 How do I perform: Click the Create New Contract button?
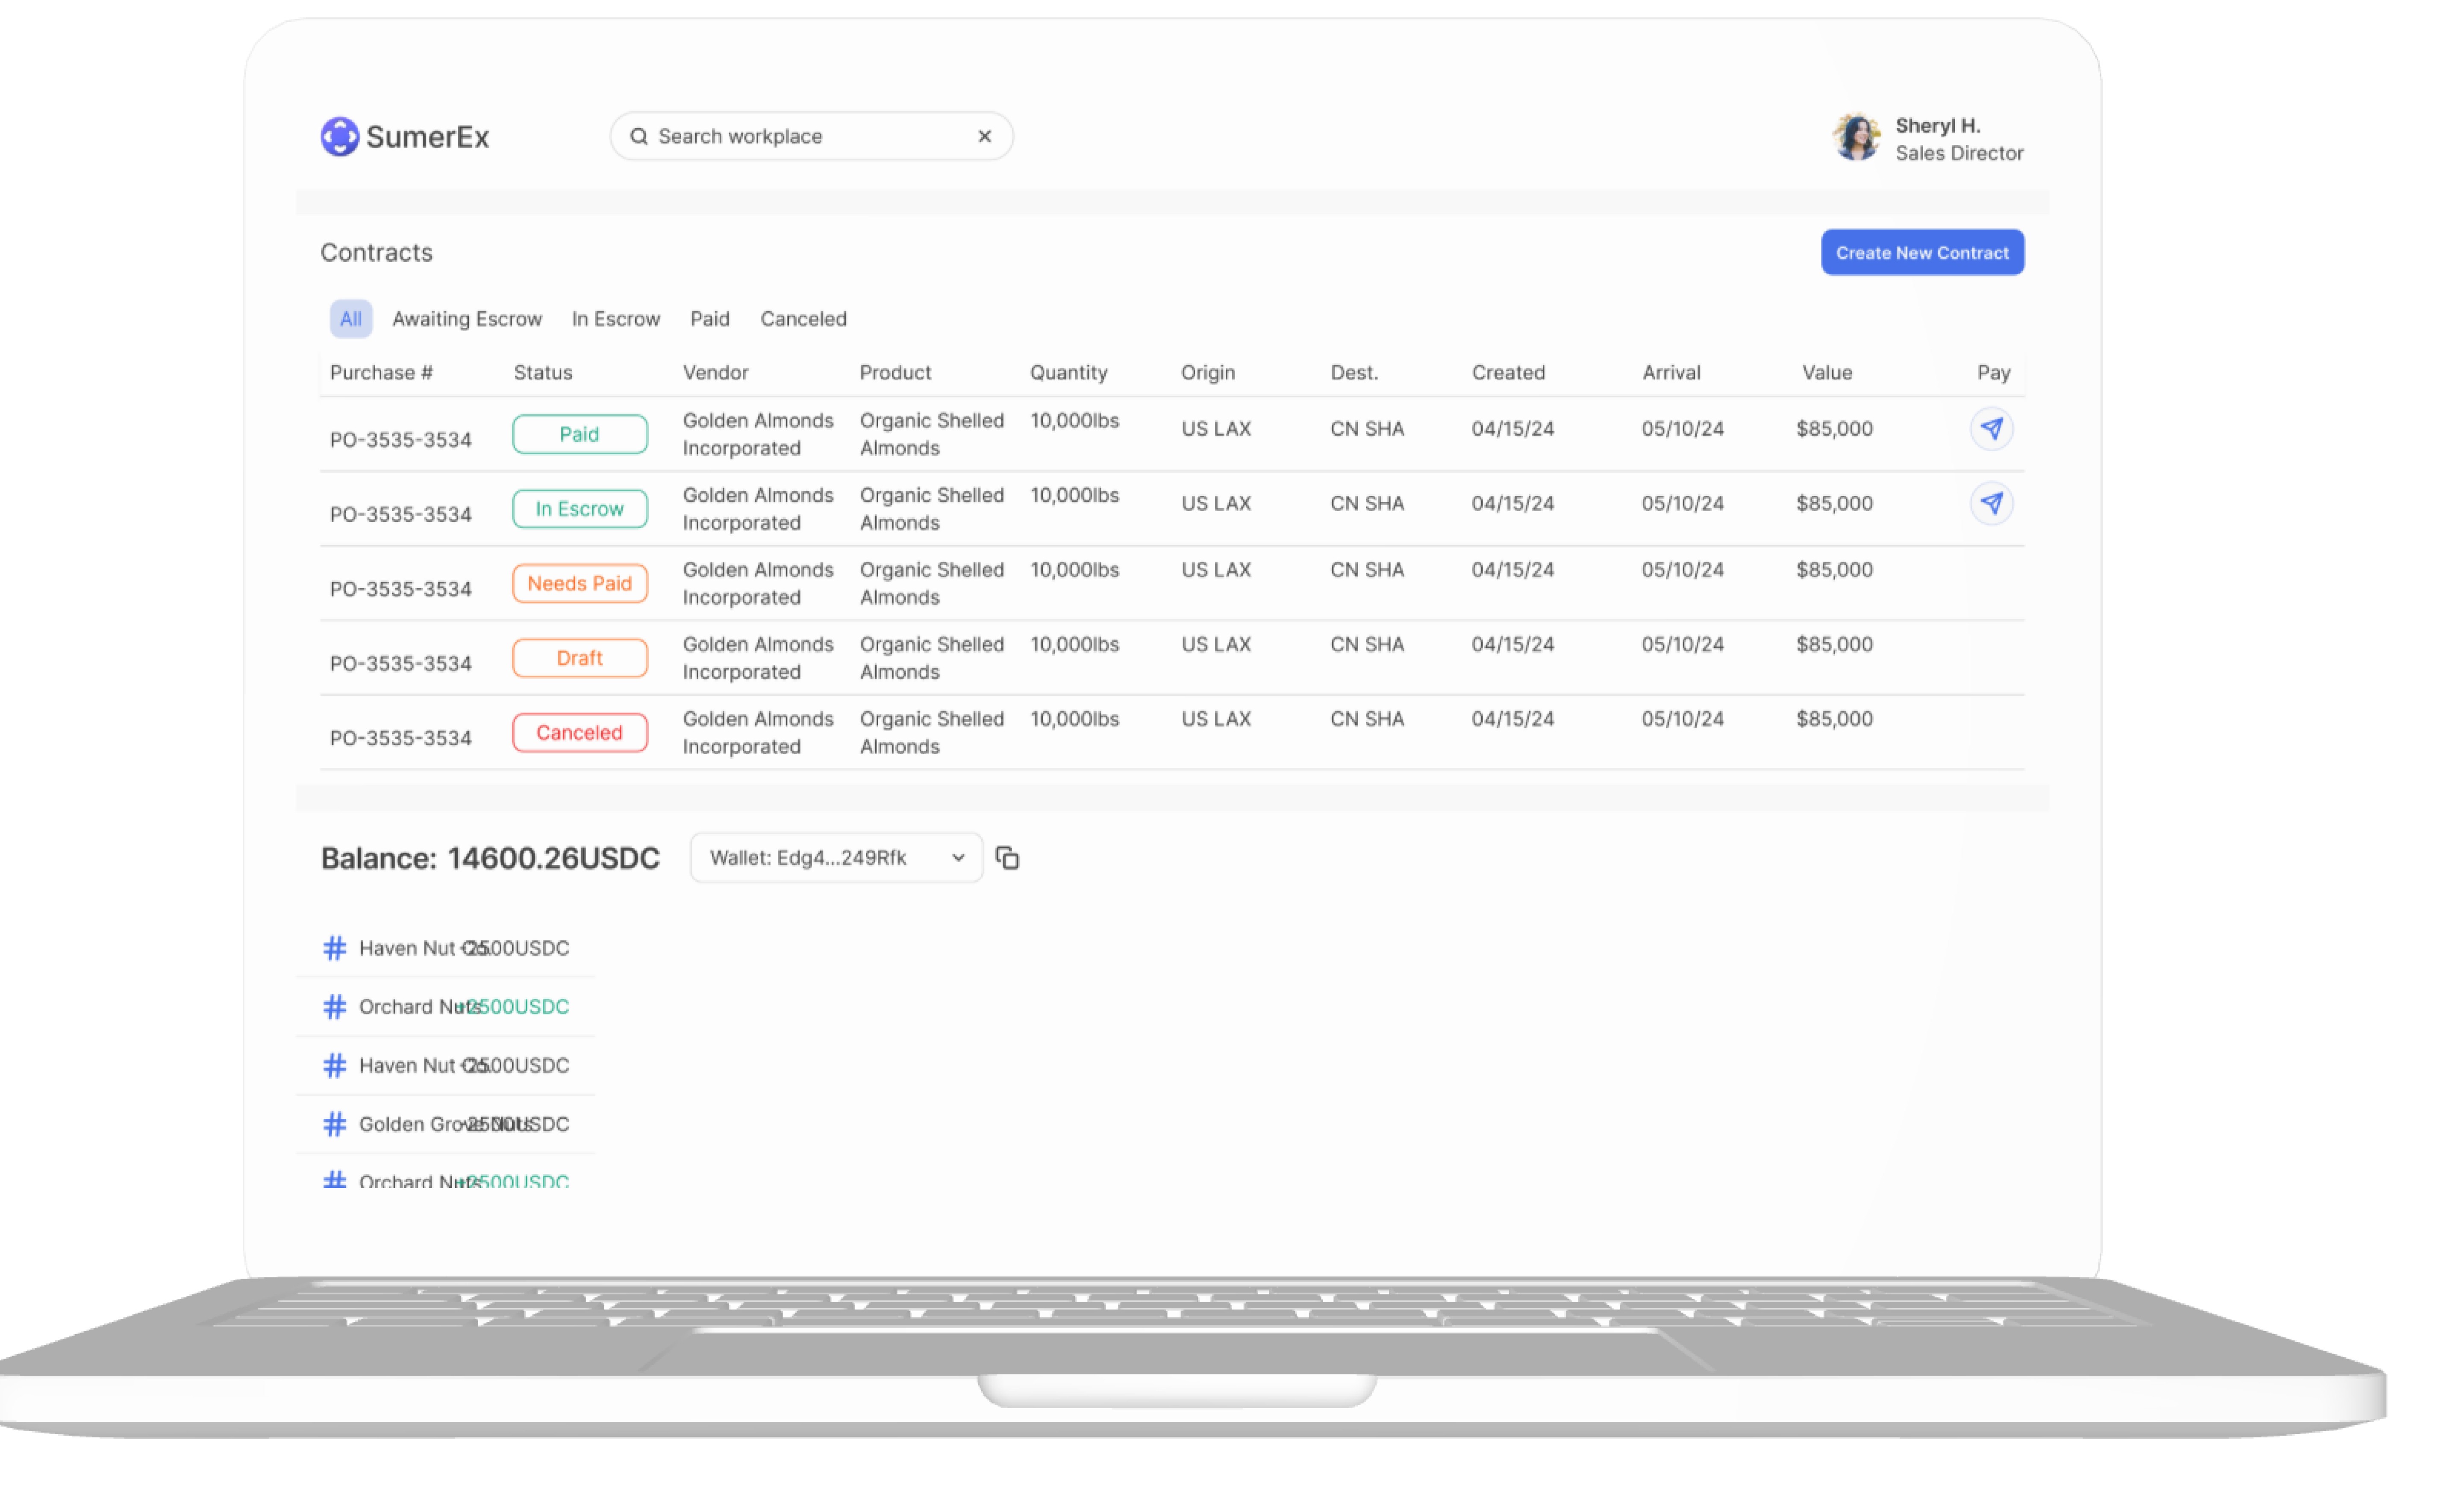coord(1921,253)
